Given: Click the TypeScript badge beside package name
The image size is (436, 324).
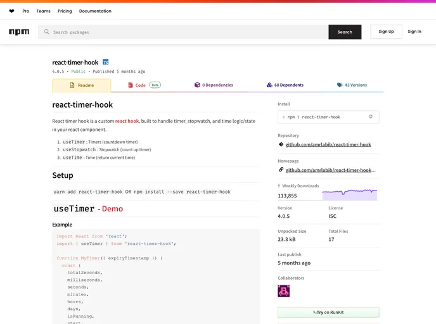Looking at the screenshot, I should point(106,62).
